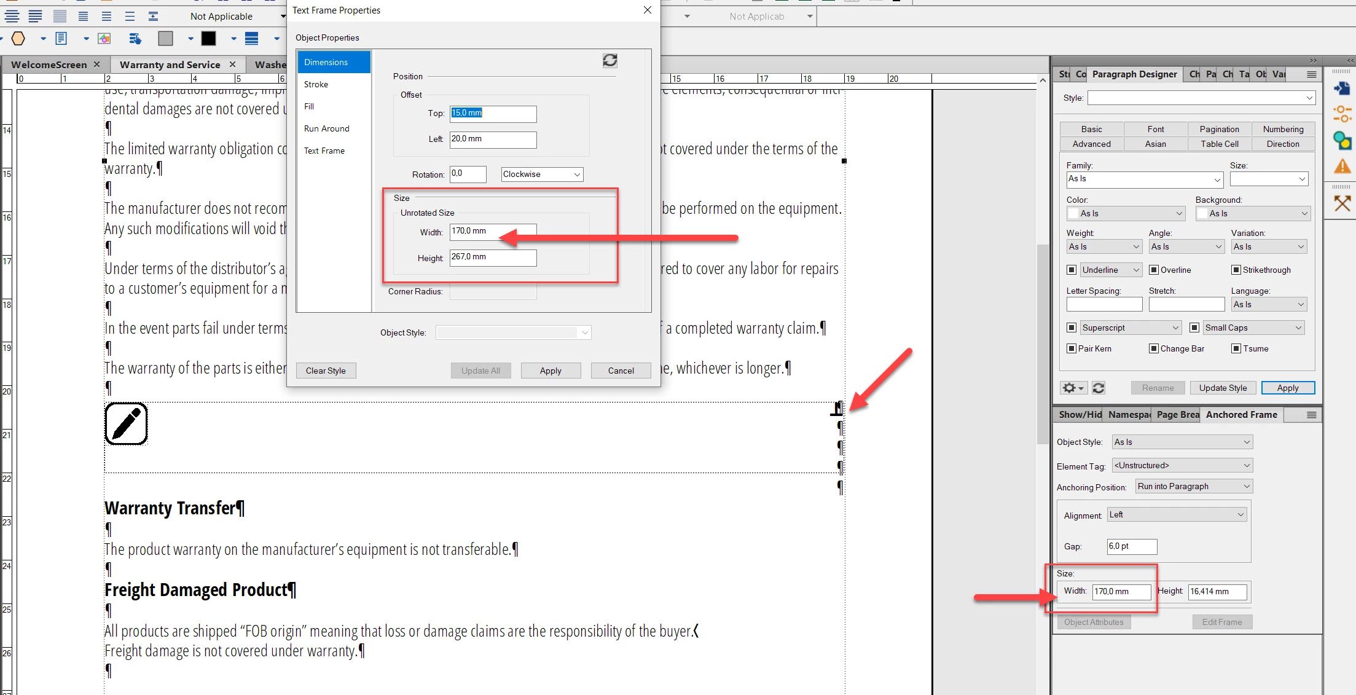Toggle the Overline checkbox
1356x695 pixels.
pyautogui.click(x=1154, y=270)
